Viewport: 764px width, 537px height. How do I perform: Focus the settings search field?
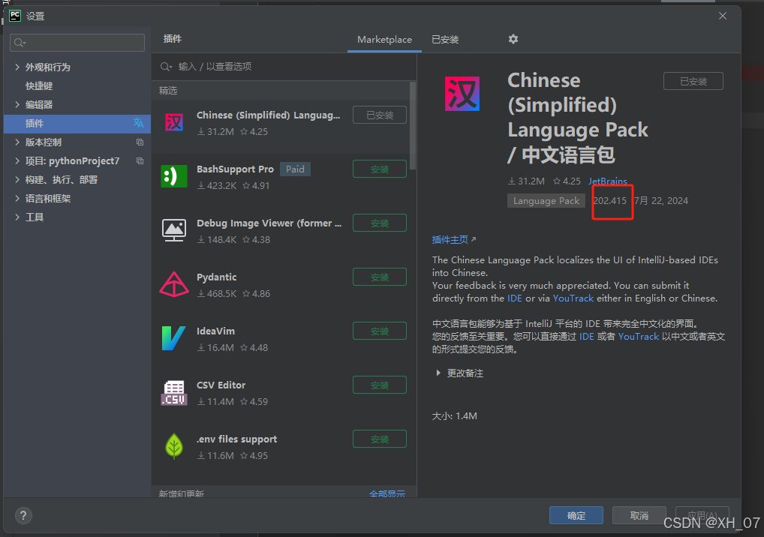[x=77, y=43]
